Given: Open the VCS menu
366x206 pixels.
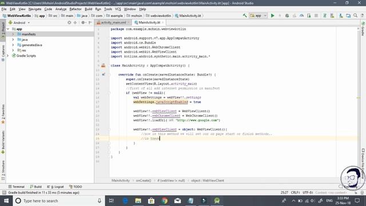Looking at the screenshot, I should coord(118,9).
